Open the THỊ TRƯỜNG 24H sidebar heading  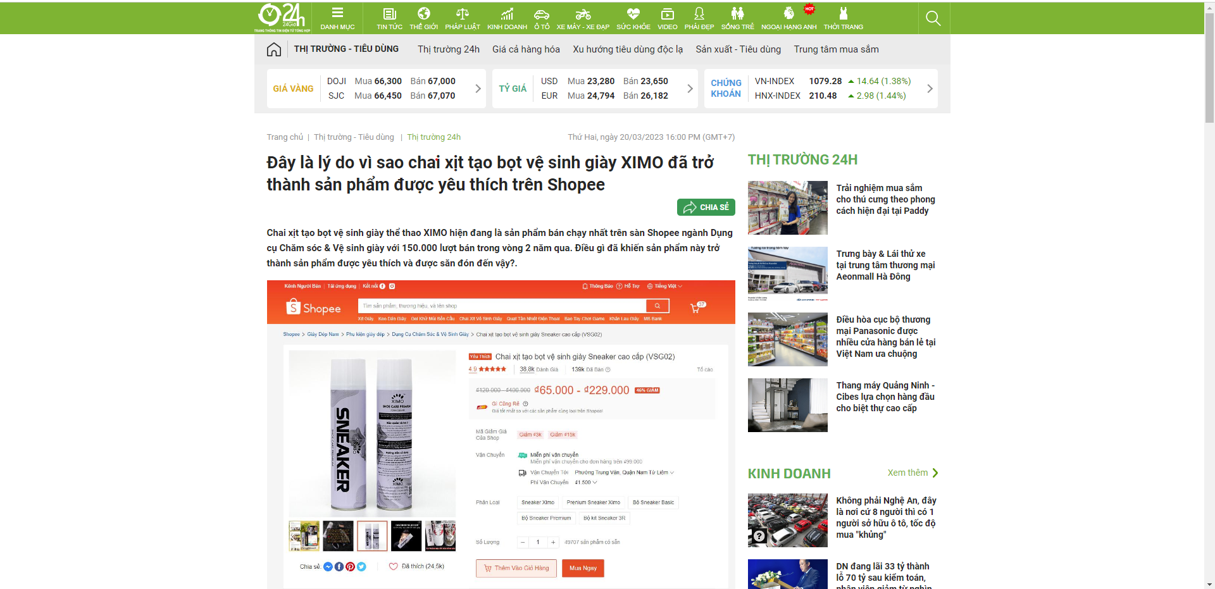click(802, 159)
